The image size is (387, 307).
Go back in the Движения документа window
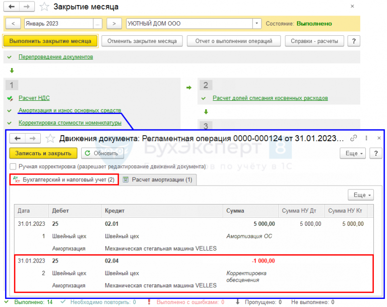pos(17,138)
